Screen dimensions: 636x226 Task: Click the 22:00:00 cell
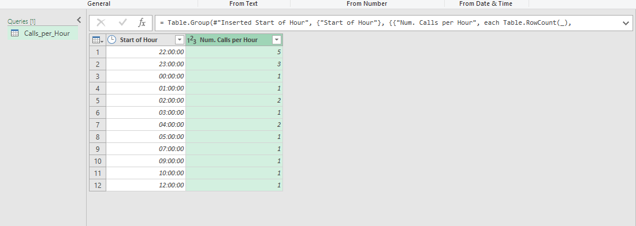[x=146, y=52]
